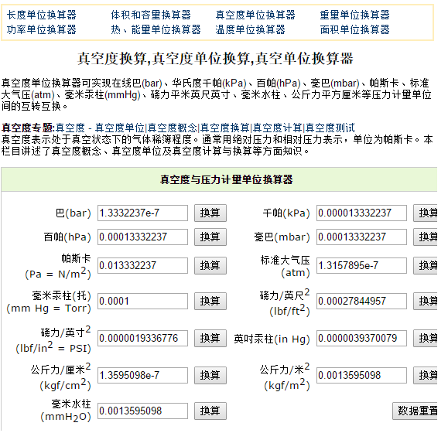Open the 功率单位换算器 link

42,29
